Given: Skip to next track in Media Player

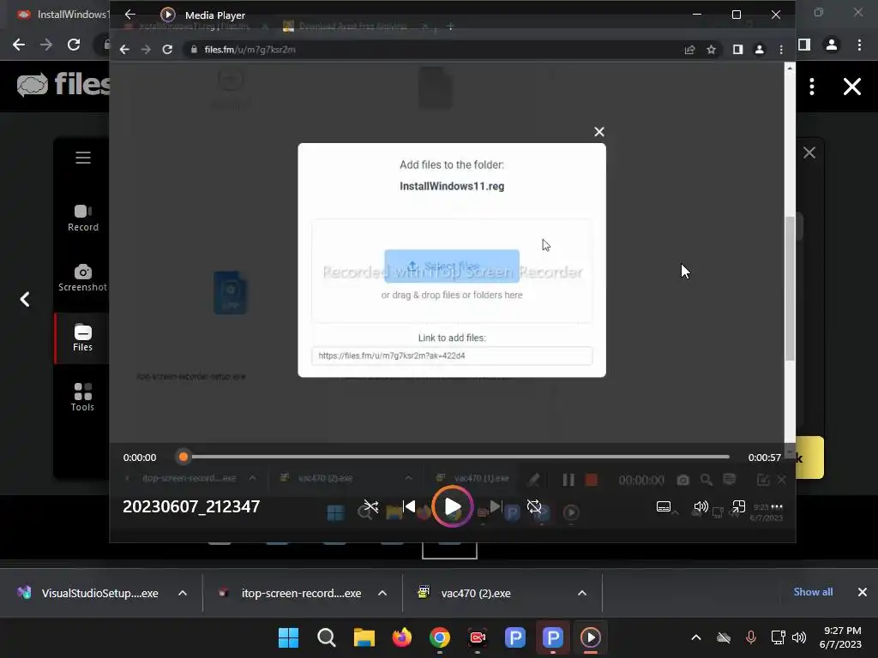Looking at the screenshot, I should click(x=496, y=507).
